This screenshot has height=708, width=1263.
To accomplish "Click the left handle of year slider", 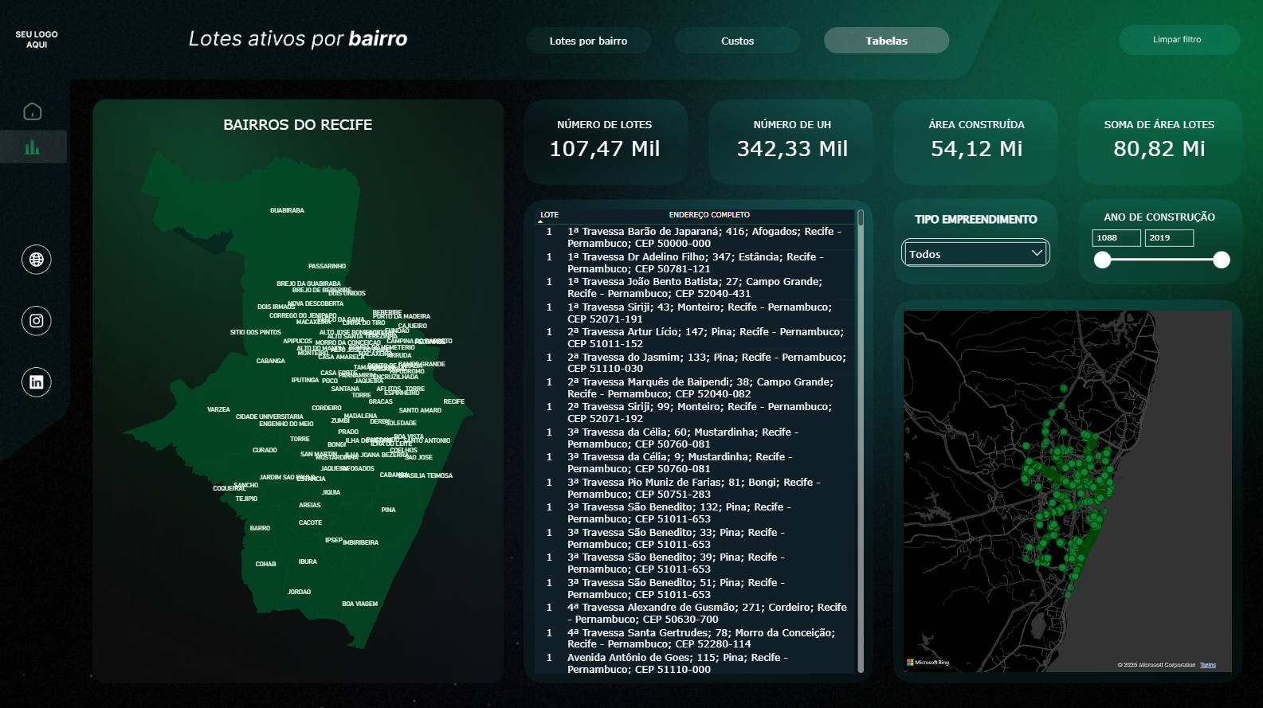I will 1102,260.
